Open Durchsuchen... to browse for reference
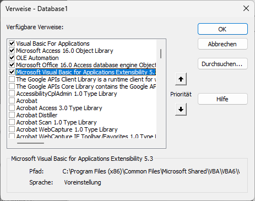255x201 pixels. pos(223,64)
